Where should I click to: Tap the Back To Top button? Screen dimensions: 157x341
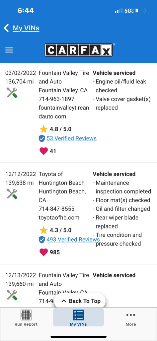80,301
